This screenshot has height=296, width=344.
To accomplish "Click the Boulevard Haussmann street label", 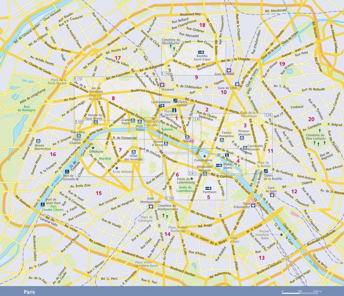I will (146, 92).
